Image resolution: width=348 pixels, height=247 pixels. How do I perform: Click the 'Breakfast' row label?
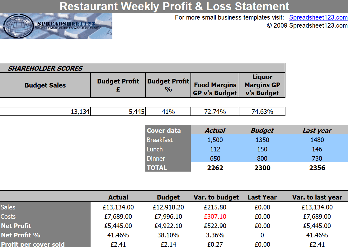pyautogui.click(x=160, y=140)
